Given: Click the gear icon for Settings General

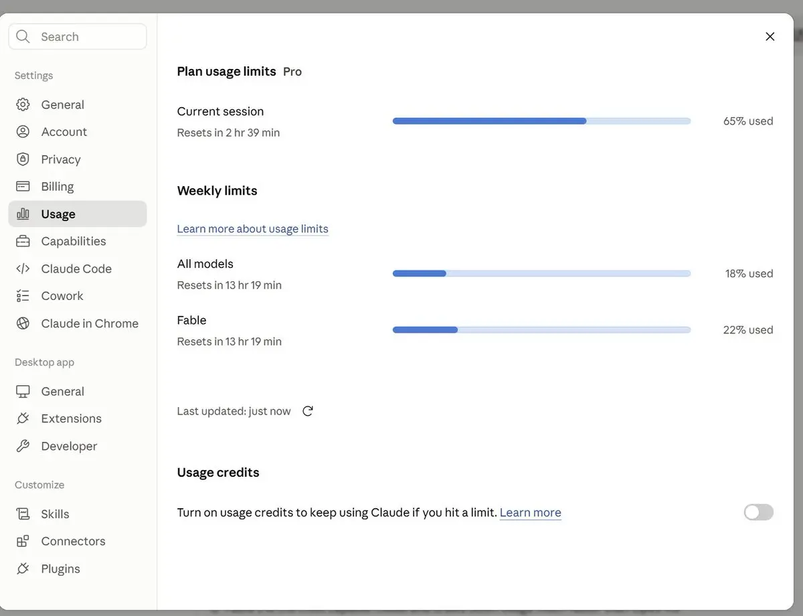Looking at the screenshot, I should tap(23, 104).
